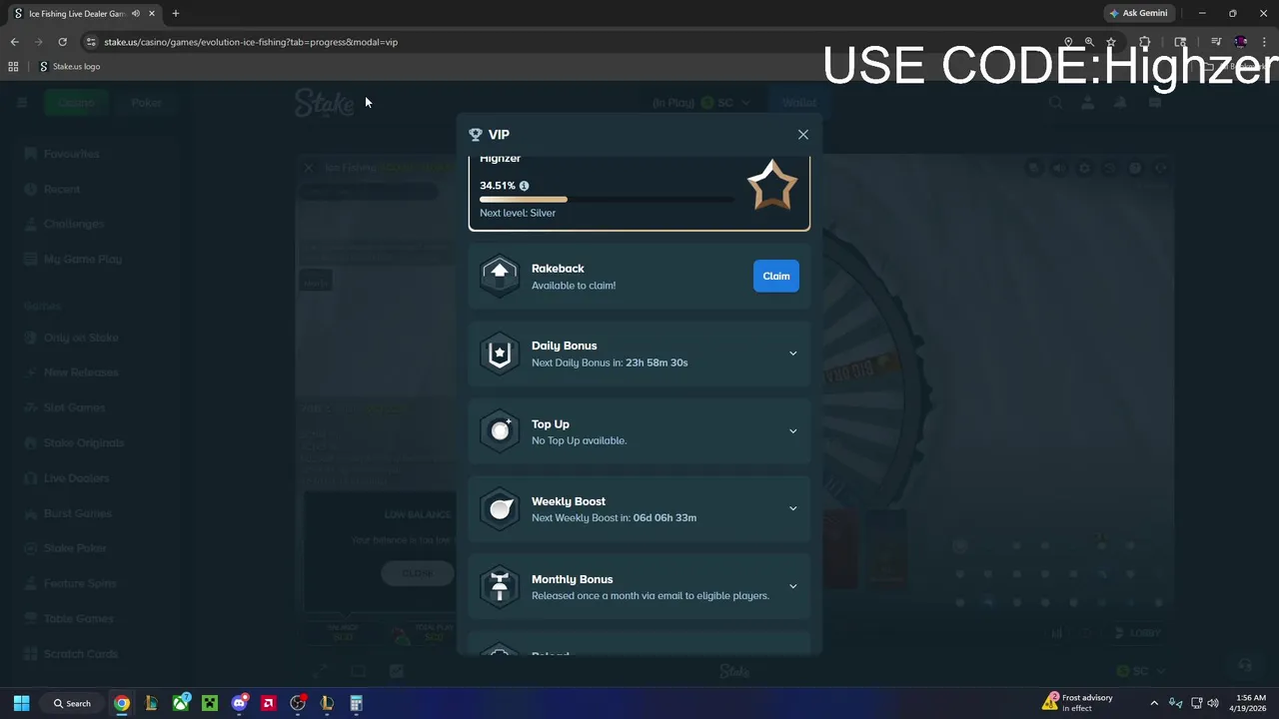The image size is (1279, 719).
Task: Open Google Chrome from taskbar
Action: click(122, 703)
